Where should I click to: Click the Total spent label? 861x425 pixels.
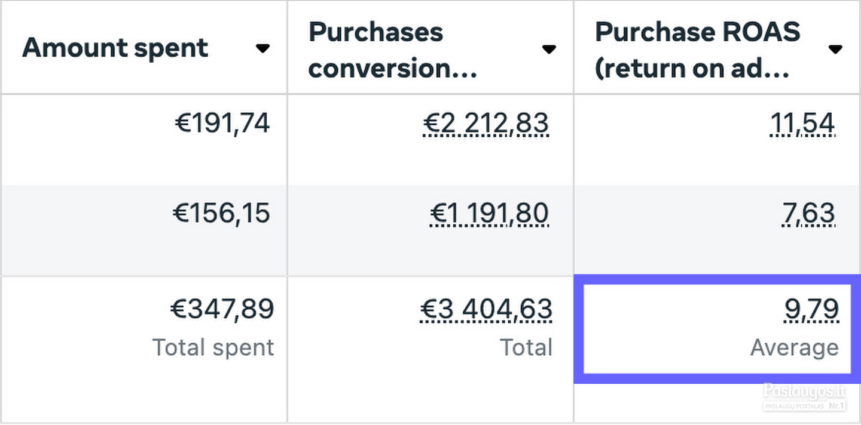coord(213,347)
